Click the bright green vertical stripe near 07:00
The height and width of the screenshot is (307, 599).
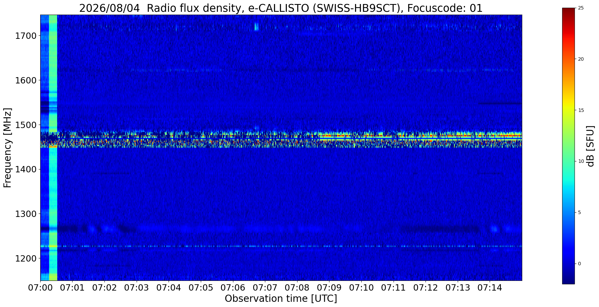tap(53, 148)
